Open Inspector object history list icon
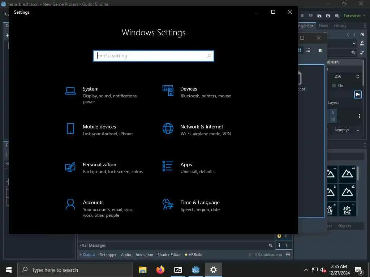 tap(362, 35)
